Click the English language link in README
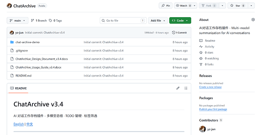 click(x=19, y=124)
